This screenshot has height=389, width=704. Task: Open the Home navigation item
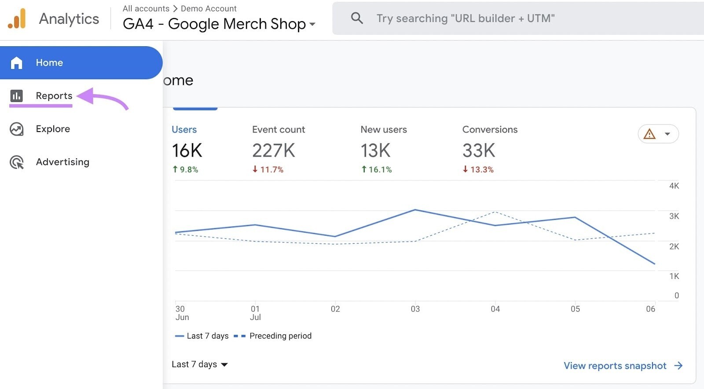81,62
